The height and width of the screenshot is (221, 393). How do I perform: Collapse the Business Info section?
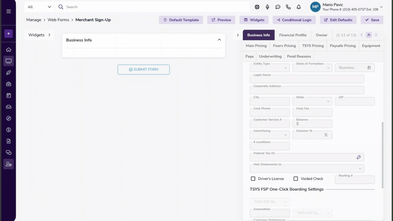coord(219,40)
